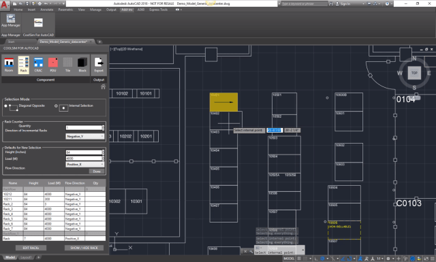The image size is (436, 262).
Task: Open the Flow Direction Positive_X dropdown
Action: (85, 164)
